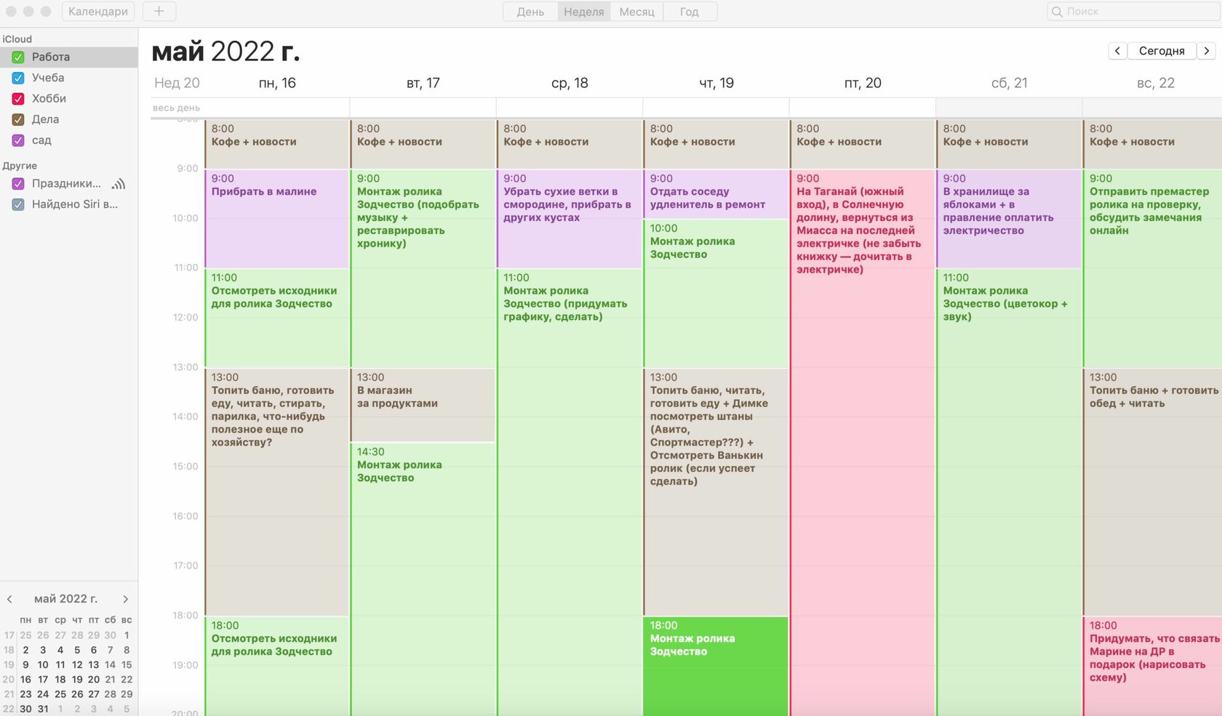Toggle the Хобби calendar checkbox
This screenshot has height=716, width=1222.
pyautogui.click(x=18, y=99)
